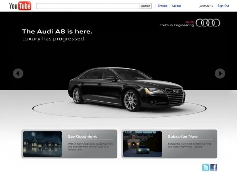This screenshot has width=238, height=175.
Task: Click the Subscribe Now heading
Action: pyautogui.click(x=183, y=136)
